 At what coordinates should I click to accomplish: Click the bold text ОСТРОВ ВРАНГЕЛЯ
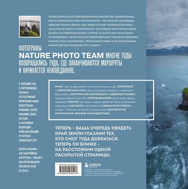coord(99,98)
